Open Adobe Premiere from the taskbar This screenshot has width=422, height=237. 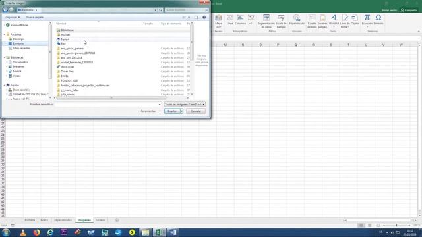pos(64,232)
